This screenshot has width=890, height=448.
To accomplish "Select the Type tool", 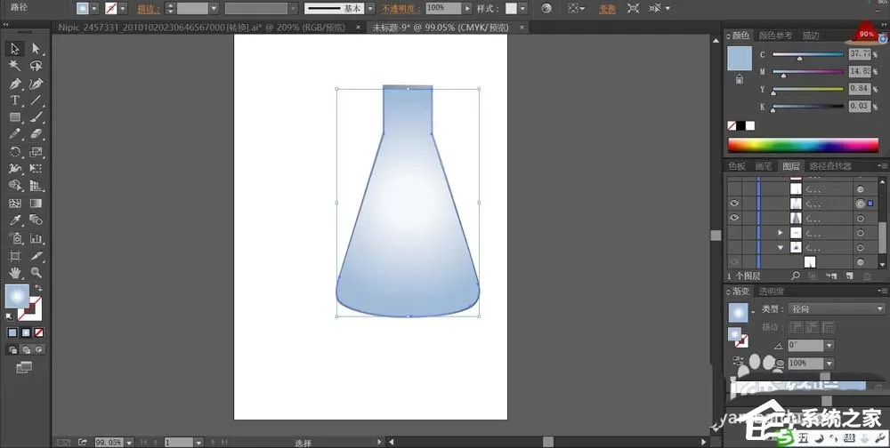I will click(15, 100).
